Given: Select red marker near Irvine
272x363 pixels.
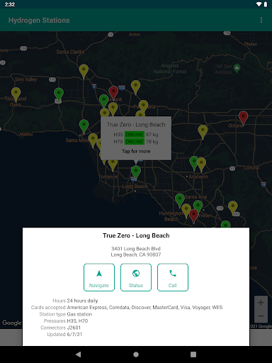Looking at the screenshot, I should tap(194, 216).
